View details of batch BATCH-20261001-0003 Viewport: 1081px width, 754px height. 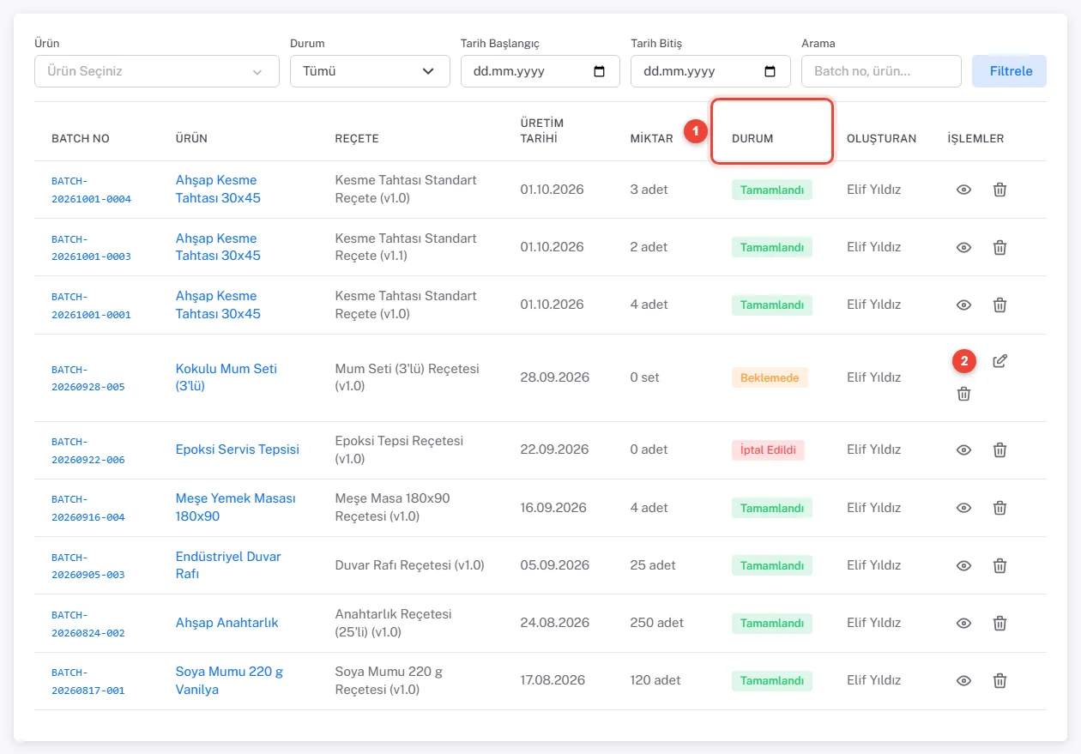963,247
